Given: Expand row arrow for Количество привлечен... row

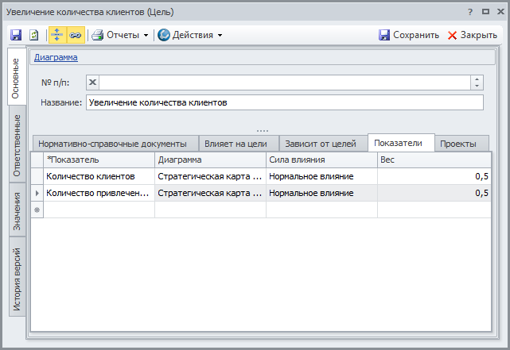Looking at the screenshot, I should click(x=37, y=193).
